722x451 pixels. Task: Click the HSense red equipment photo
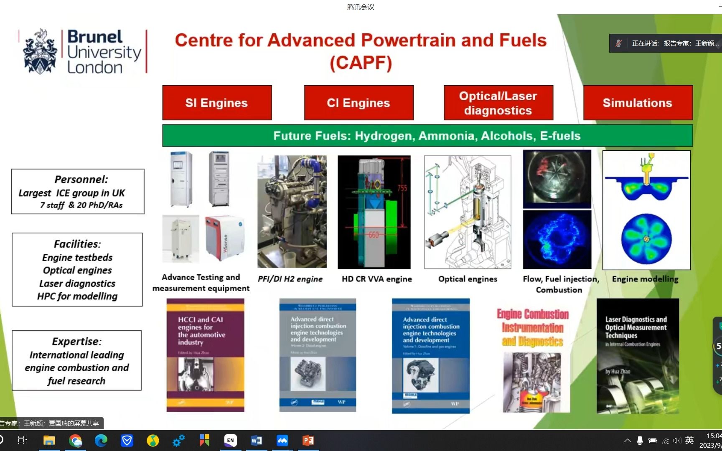225,238
